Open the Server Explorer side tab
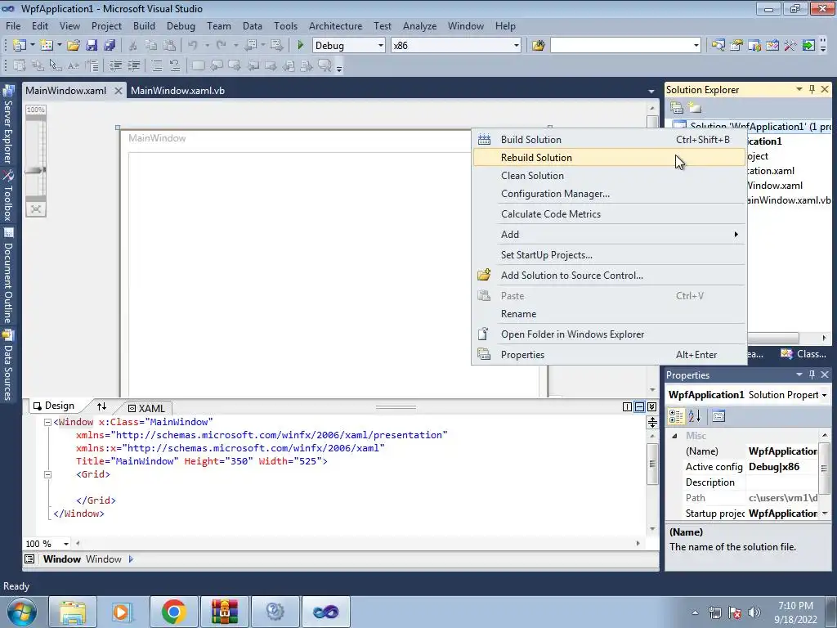 (x=7, y=125)
